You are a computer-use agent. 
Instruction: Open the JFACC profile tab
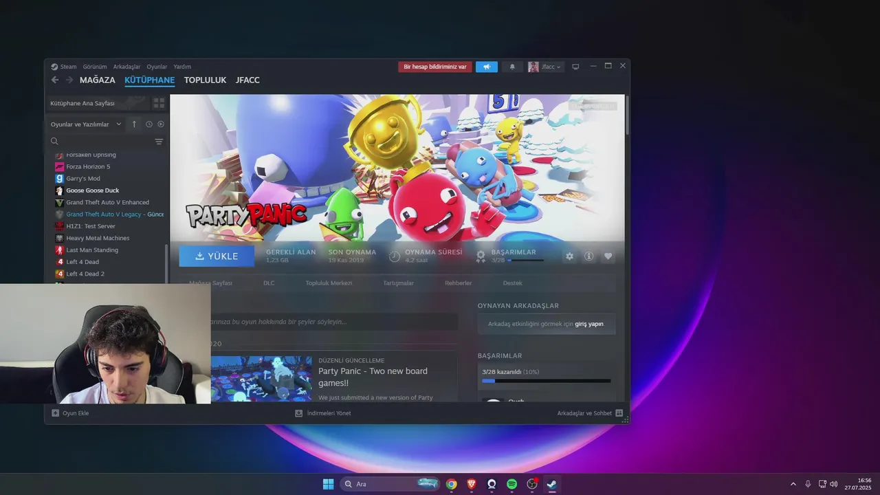247,80
